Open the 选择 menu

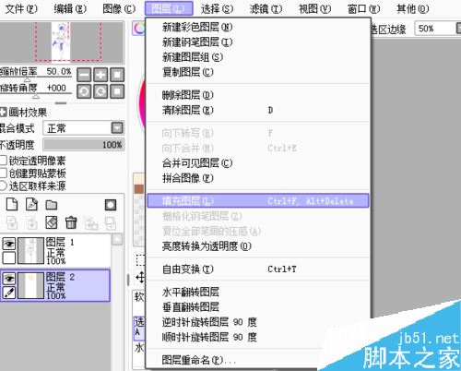tap(217, 8)
